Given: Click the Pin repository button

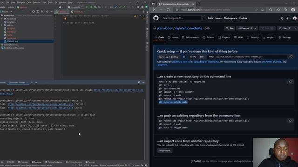Looking at the screenshot, I should [230, 28].
